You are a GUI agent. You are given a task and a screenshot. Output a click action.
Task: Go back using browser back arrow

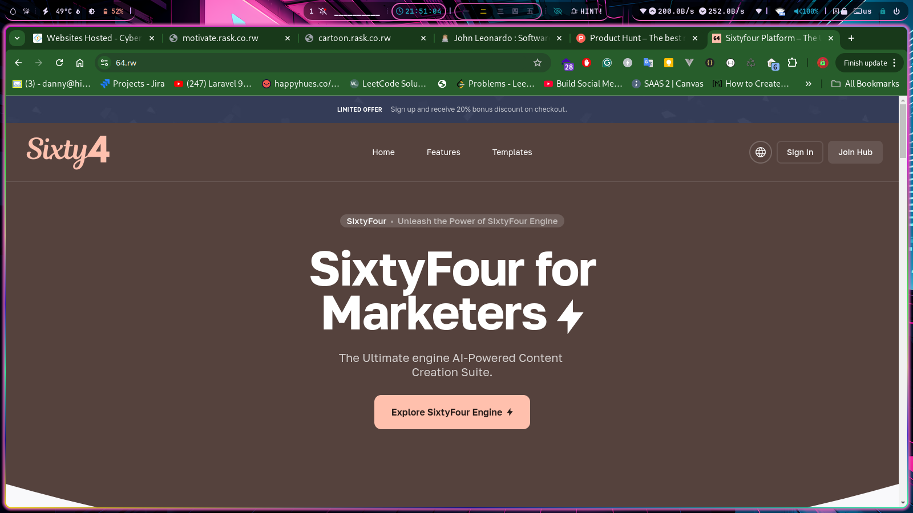18,63
